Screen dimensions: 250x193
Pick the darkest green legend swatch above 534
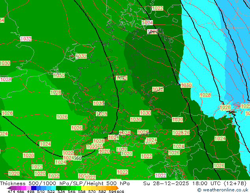(x=58, y=188)
